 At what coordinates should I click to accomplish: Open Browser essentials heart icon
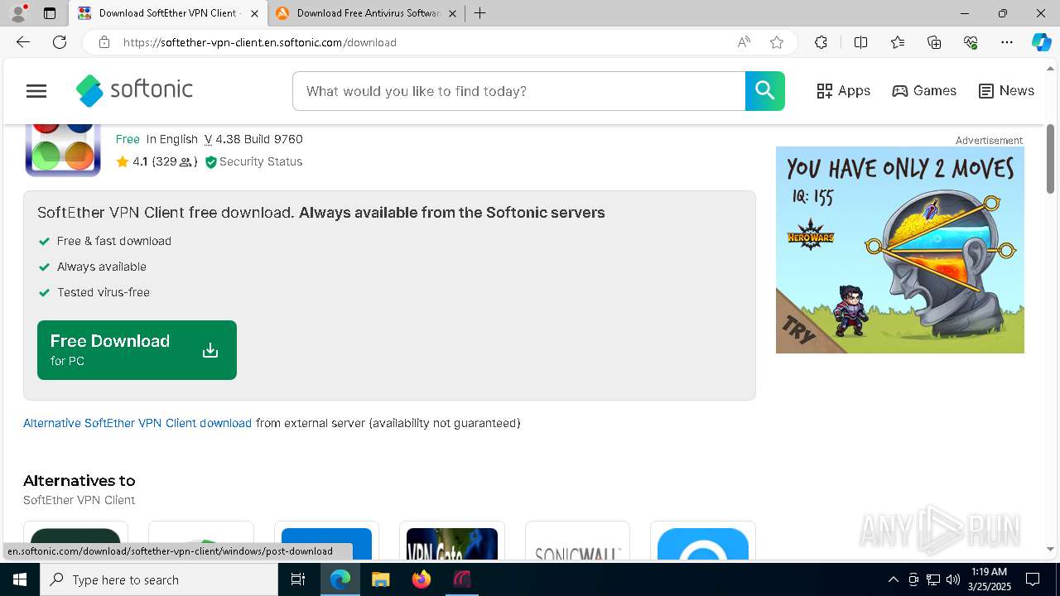[x=971, y=42]
